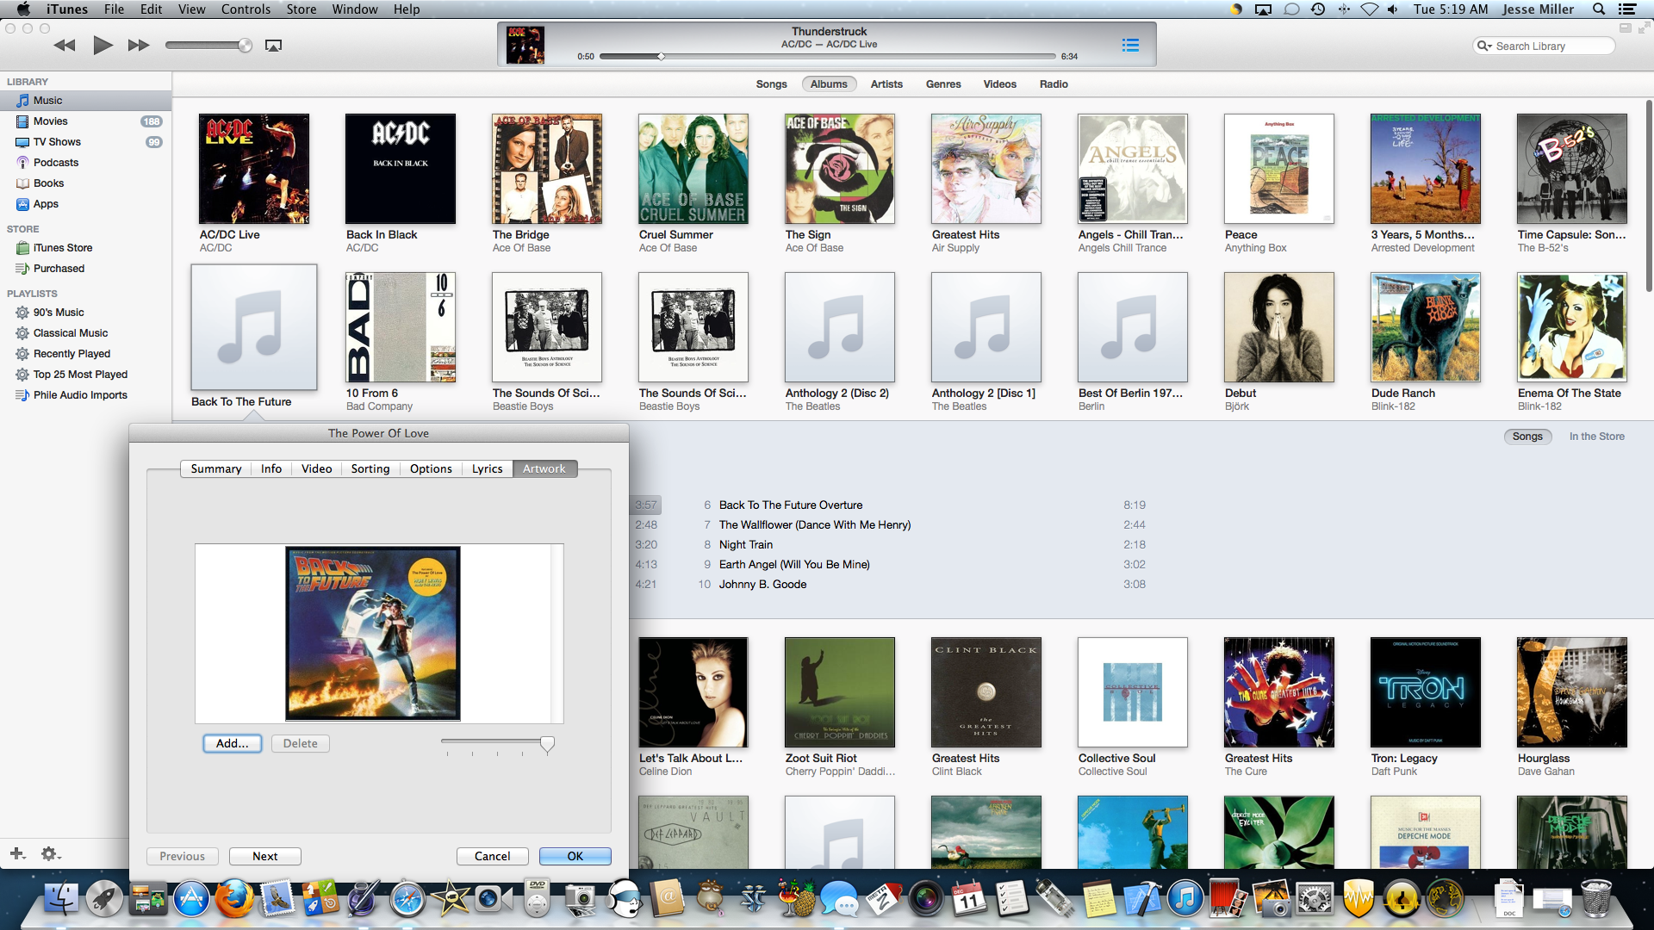
Task: Click the Search Library field
Action: (1544, 46)
